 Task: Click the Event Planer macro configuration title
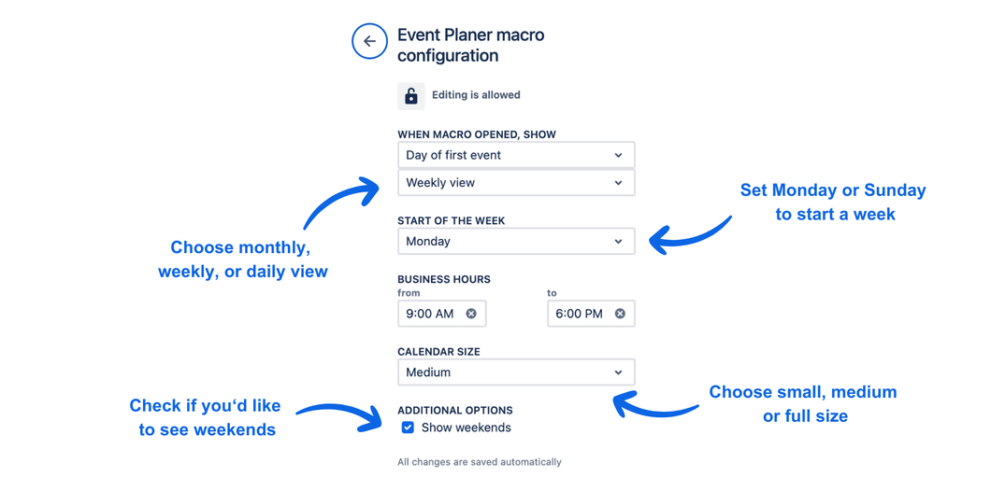point(470,45)
